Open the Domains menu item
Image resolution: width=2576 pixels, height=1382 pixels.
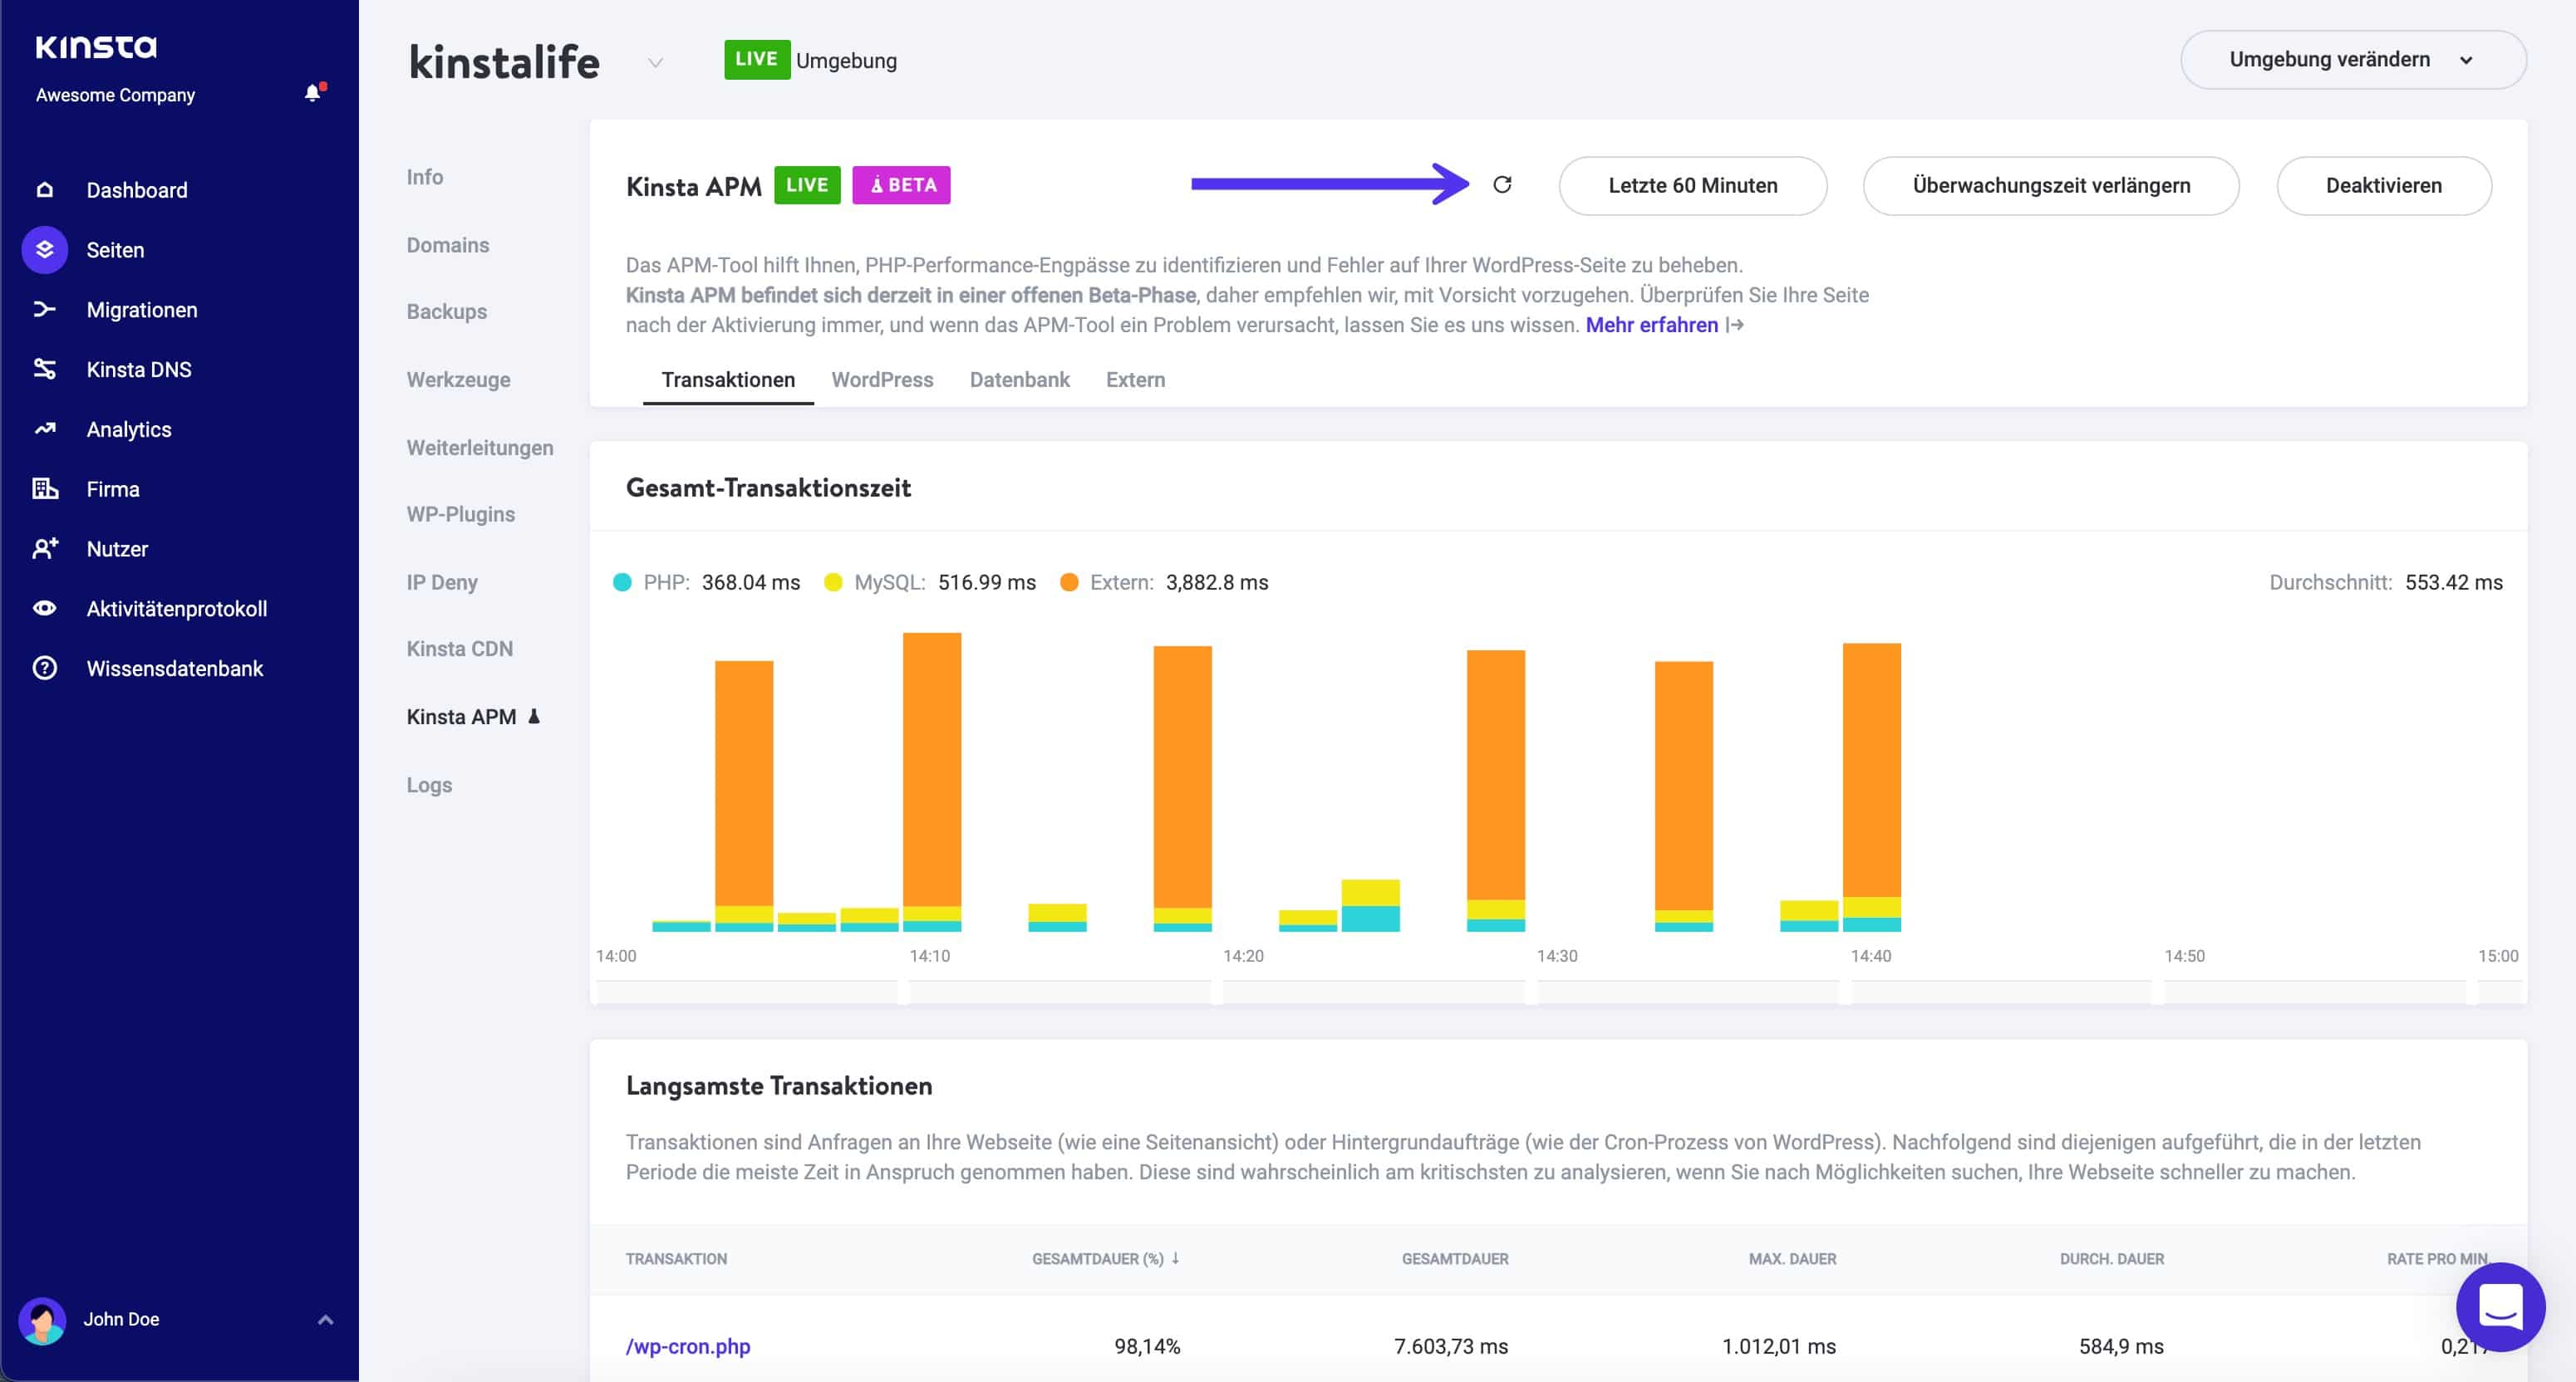(447, 245)
